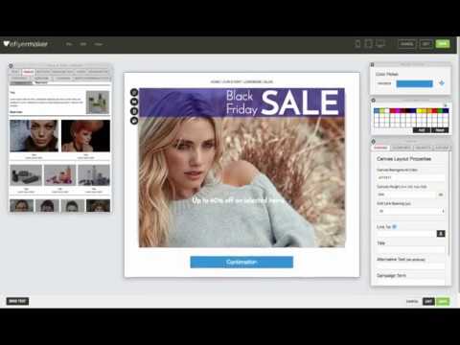Select the first highlighted tab of the properties panel

380,148
